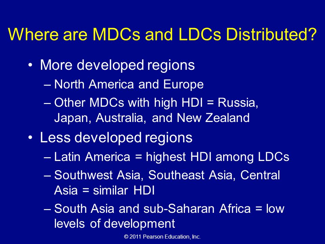Viewport: 325px width, 244px height.
Task: Click 'North America and Europe' sub-bullet
Action: [x=129, y=84]
